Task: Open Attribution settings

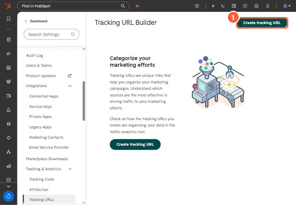Action: (39, 189)
